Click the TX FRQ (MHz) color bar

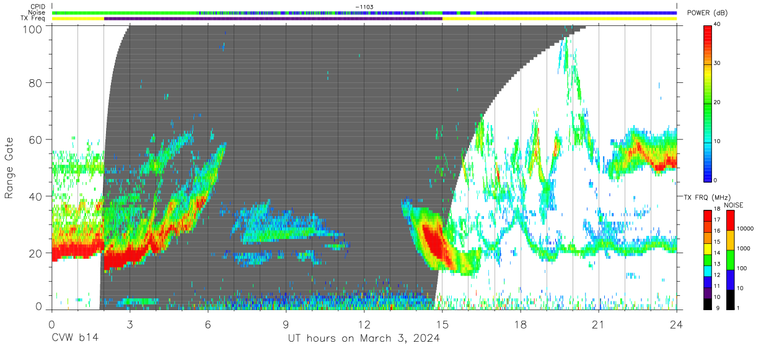(708, 259)
